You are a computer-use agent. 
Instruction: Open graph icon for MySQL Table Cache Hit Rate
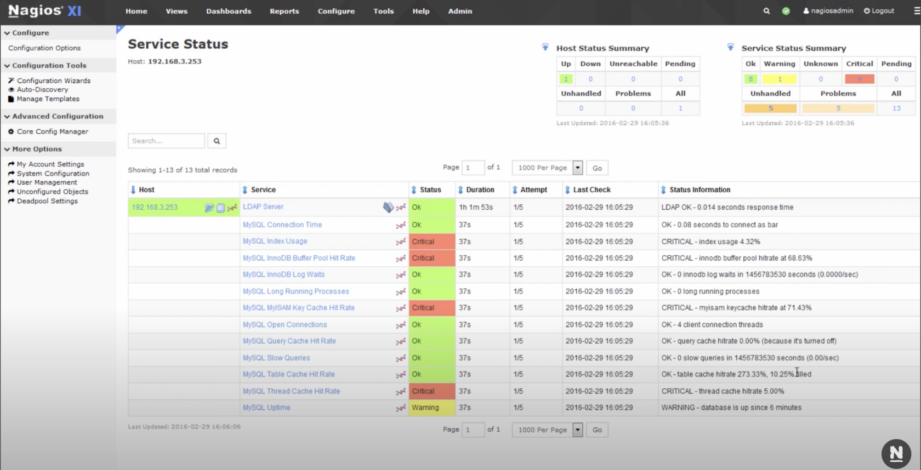(x=401, y=375)
